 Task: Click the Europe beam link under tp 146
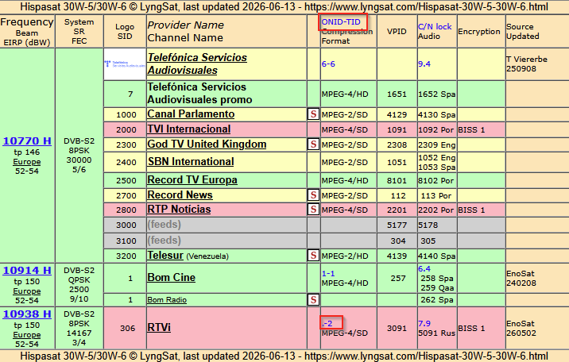pos(27,162)
